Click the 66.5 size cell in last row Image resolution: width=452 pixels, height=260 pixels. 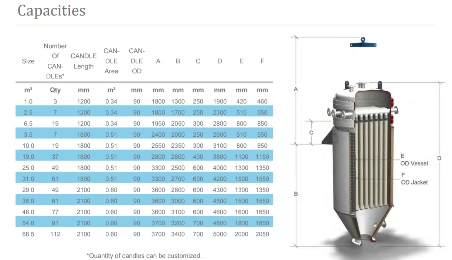[28, 234]
